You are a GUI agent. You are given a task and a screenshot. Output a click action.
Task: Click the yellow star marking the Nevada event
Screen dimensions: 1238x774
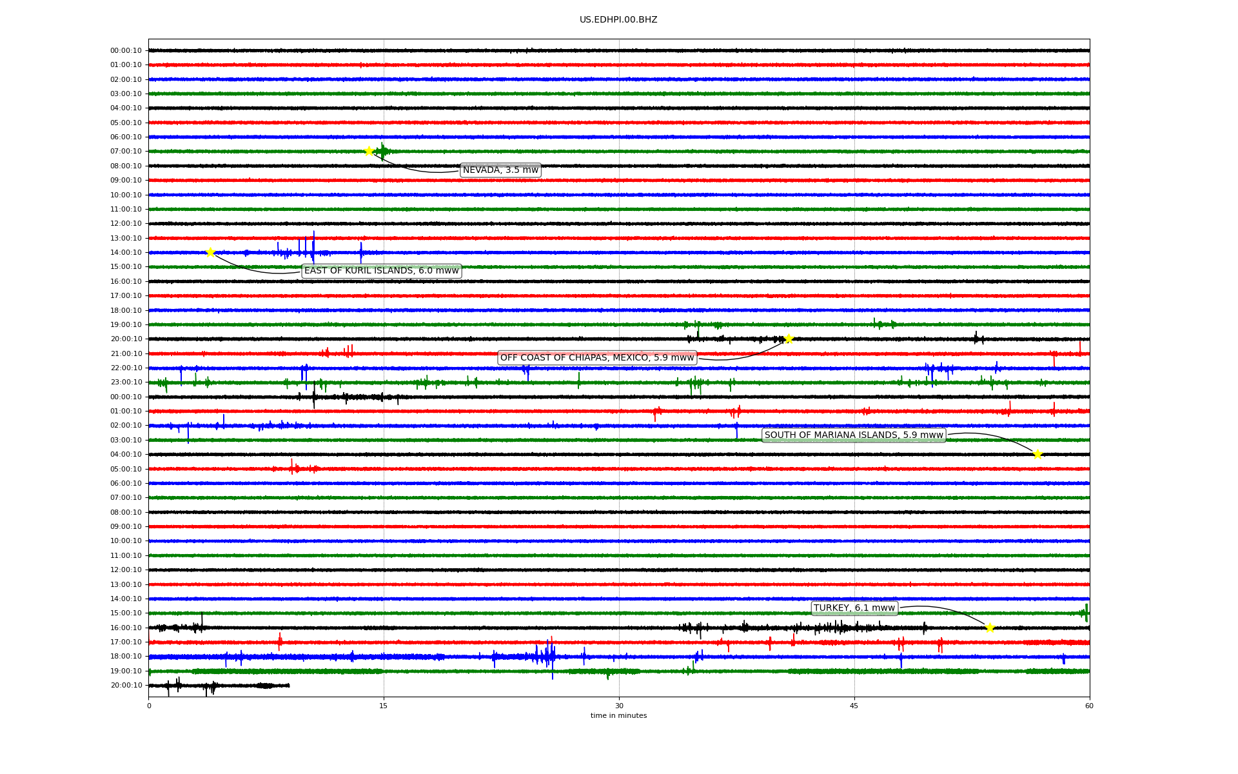(369, 151)
